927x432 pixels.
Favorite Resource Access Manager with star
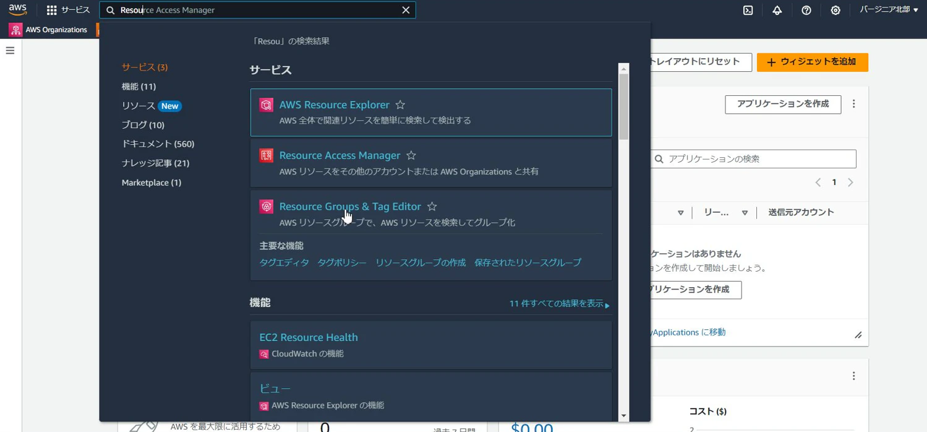click(411, 155)
